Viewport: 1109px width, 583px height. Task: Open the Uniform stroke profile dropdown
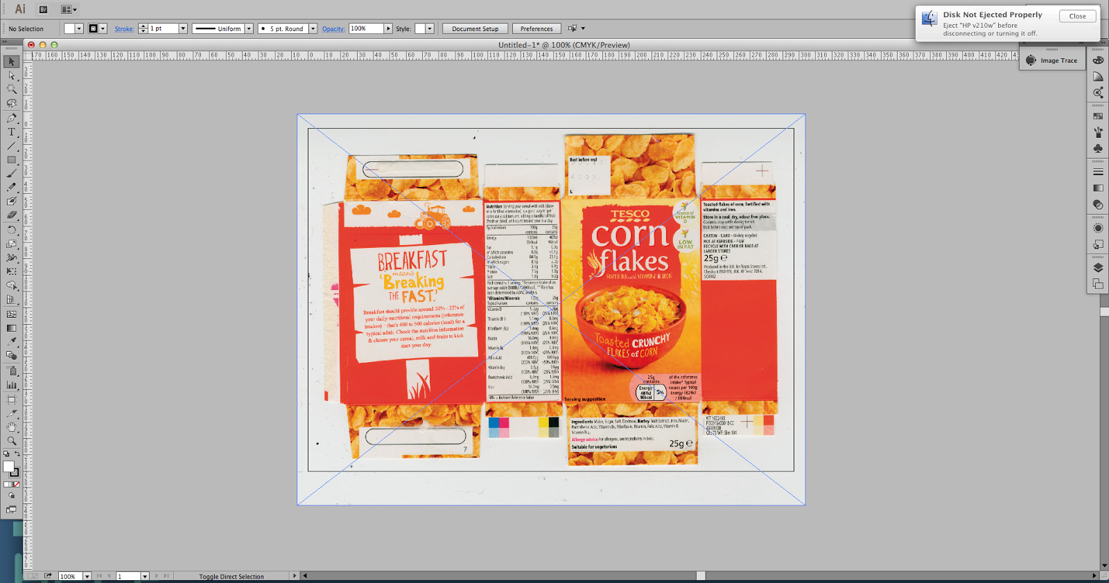(249, 28)
